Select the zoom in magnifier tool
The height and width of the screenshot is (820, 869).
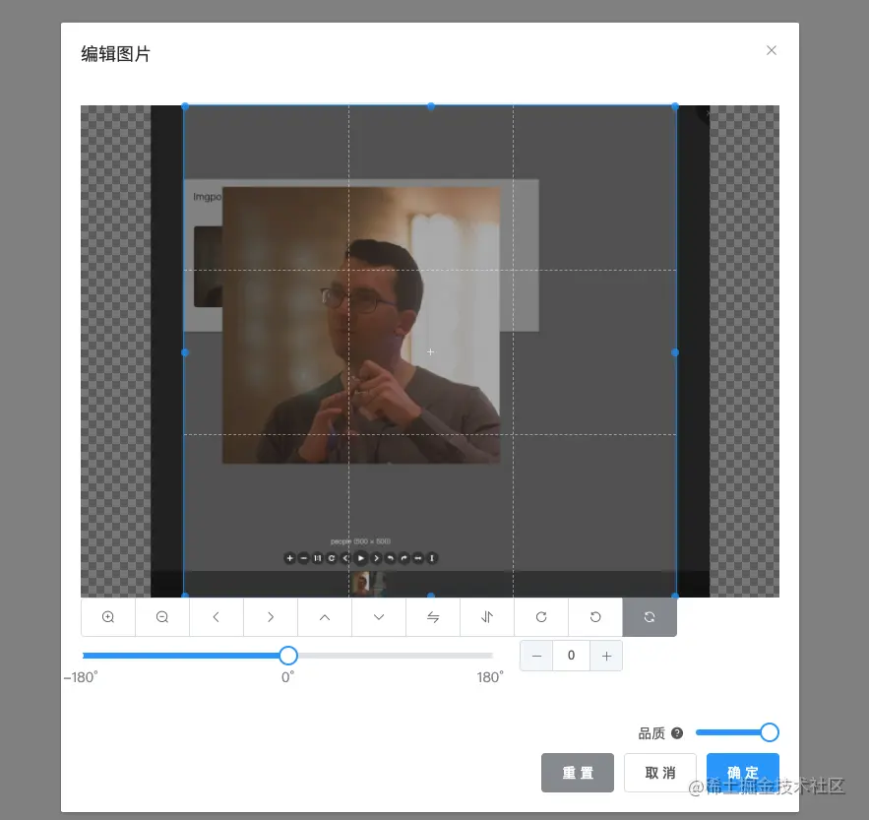[x=107, y=617]
